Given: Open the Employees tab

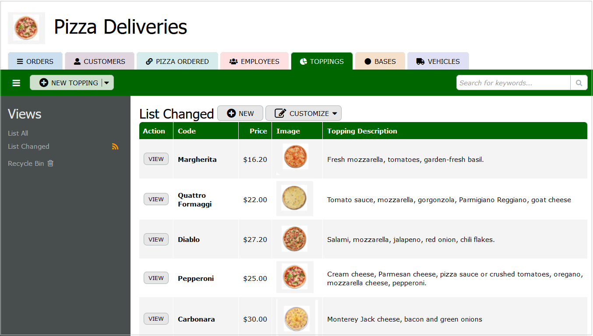Looking at the screenshot, I should pyautogui.click(x=254, y=61).
